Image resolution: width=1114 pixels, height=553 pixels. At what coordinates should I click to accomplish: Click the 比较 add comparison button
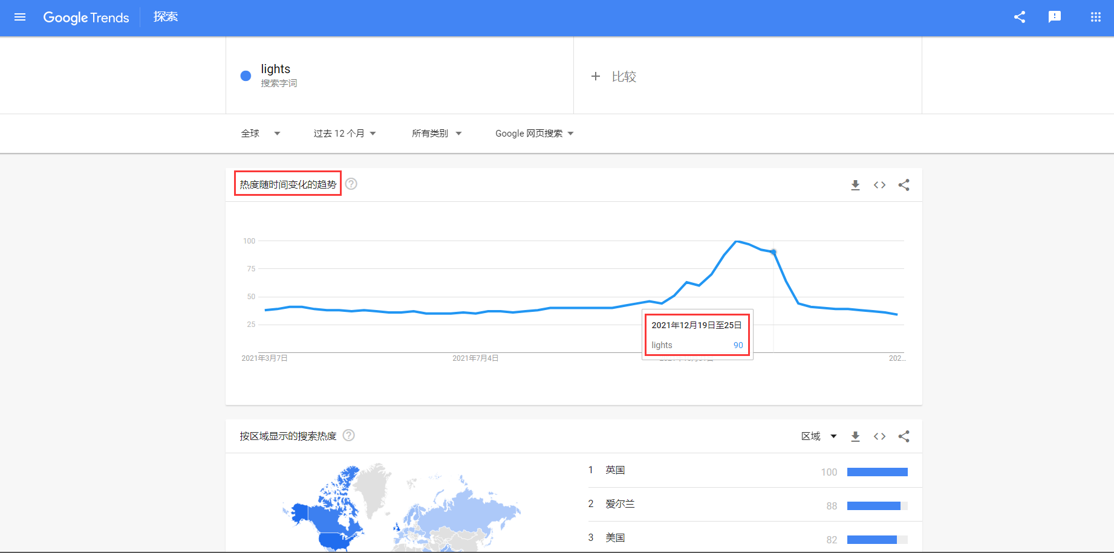[614, 76]
